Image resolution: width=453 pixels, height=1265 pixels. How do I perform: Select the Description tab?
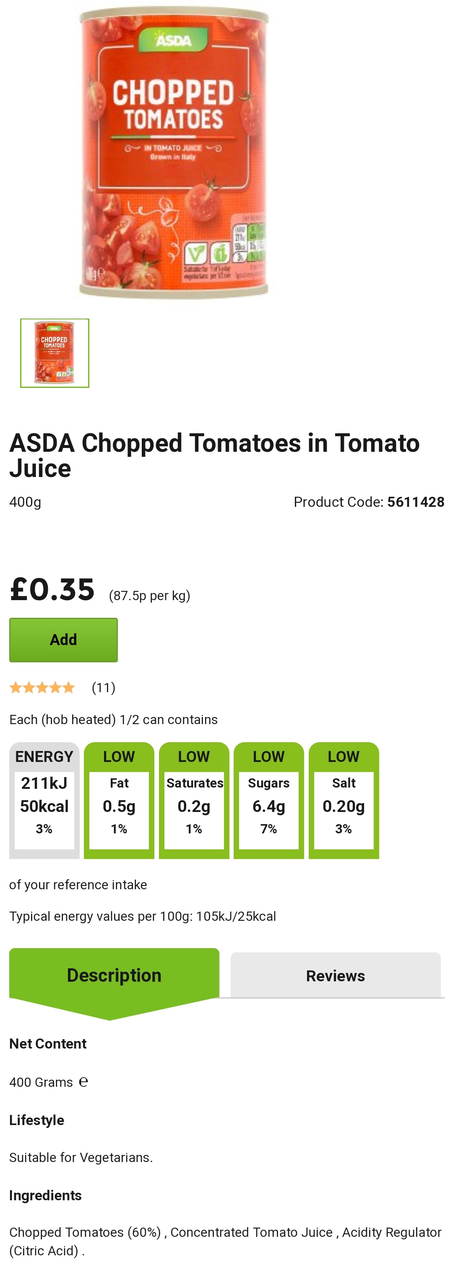click(x=114, y=975)
